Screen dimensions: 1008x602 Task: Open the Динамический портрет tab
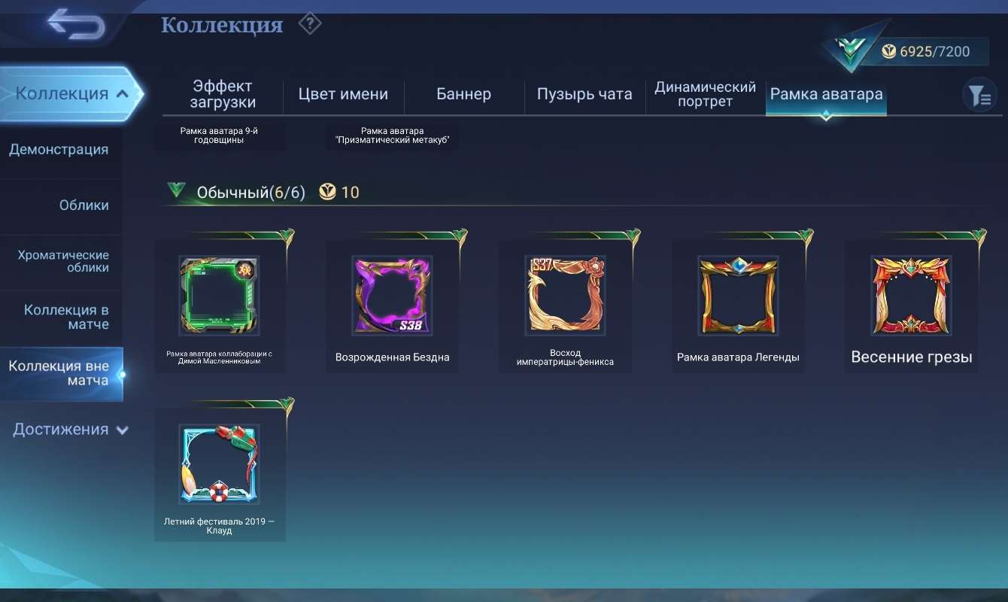point(706,94)
